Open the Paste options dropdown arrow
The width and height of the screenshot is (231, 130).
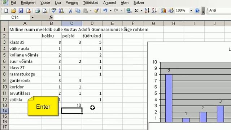(91, 10)
